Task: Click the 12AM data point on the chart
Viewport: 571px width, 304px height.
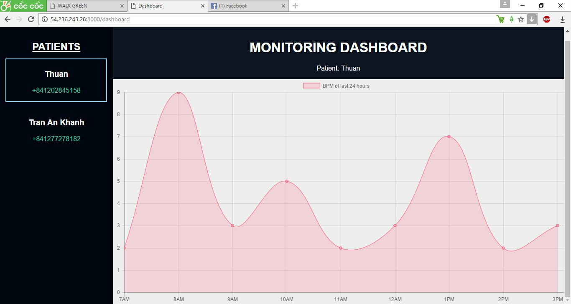Action: tap(395, 225)
